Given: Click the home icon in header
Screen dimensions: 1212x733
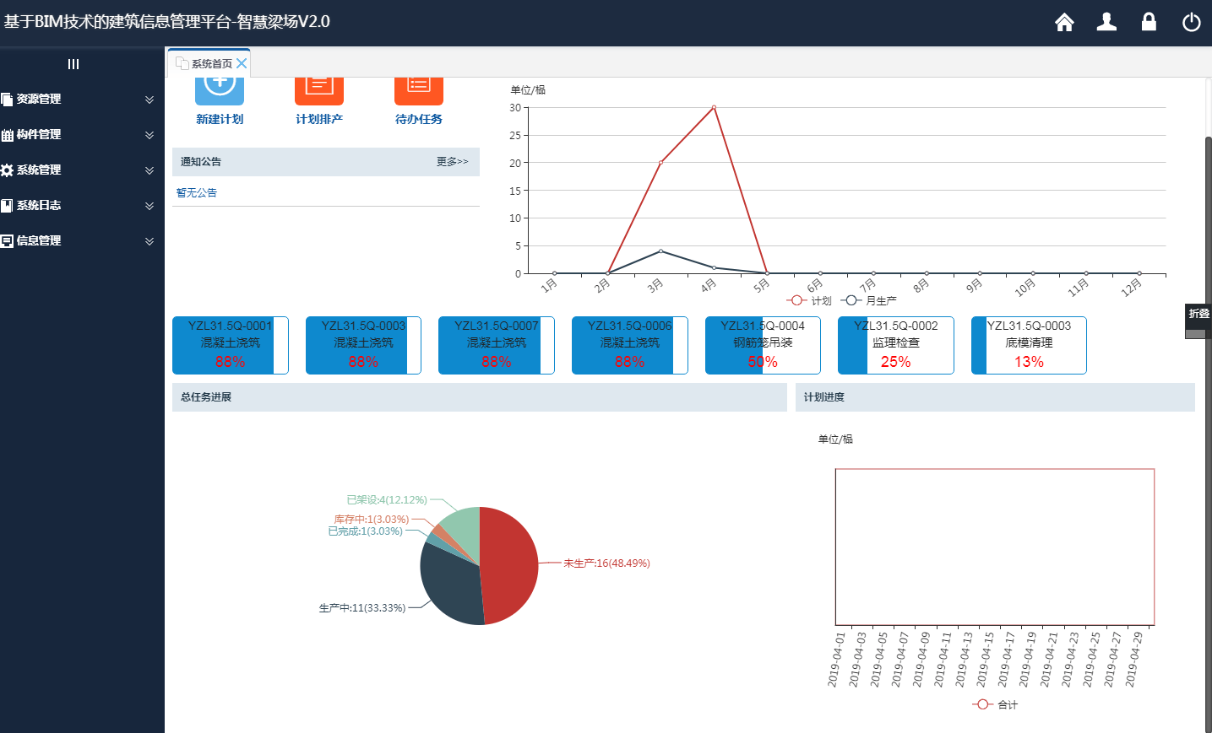Looking at the screenshot, I should (x=1064, y=22).
